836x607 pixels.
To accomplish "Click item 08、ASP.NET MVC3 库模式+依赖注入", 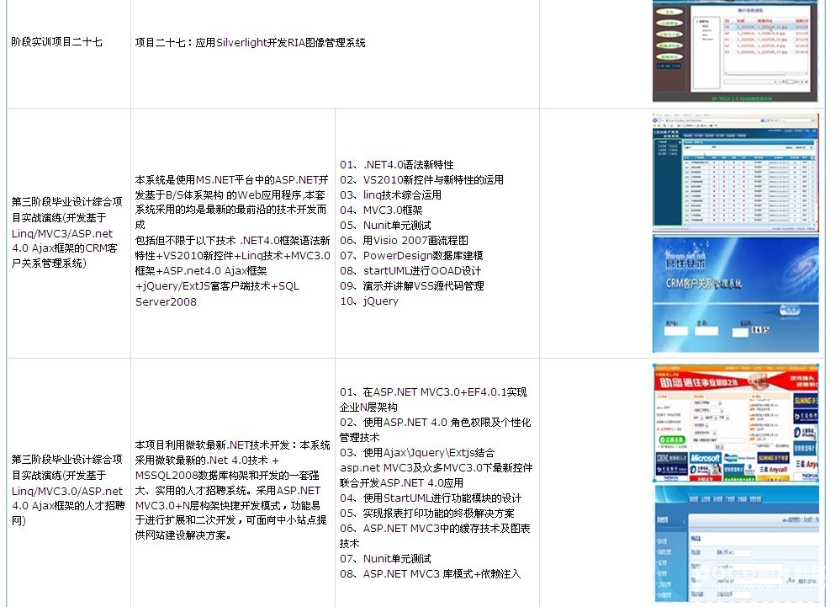I will point(430,573).
